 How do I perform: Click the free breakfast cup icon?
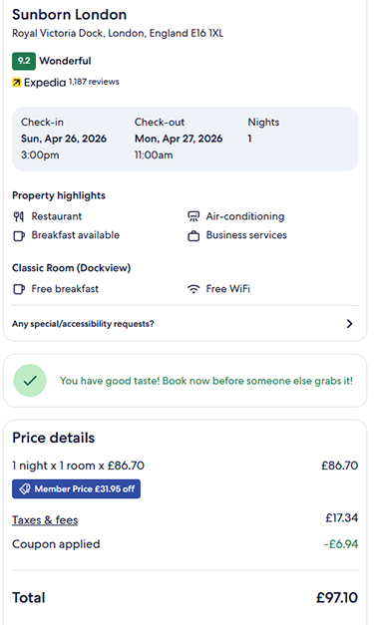(19, 289)
